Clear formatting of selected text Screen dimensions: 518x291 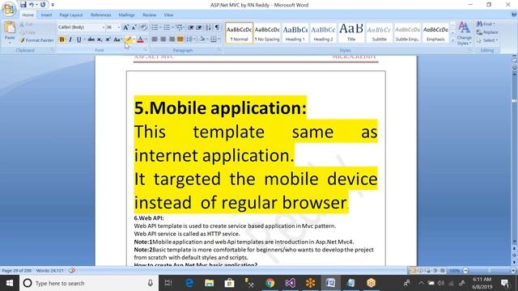coord(143,27)
